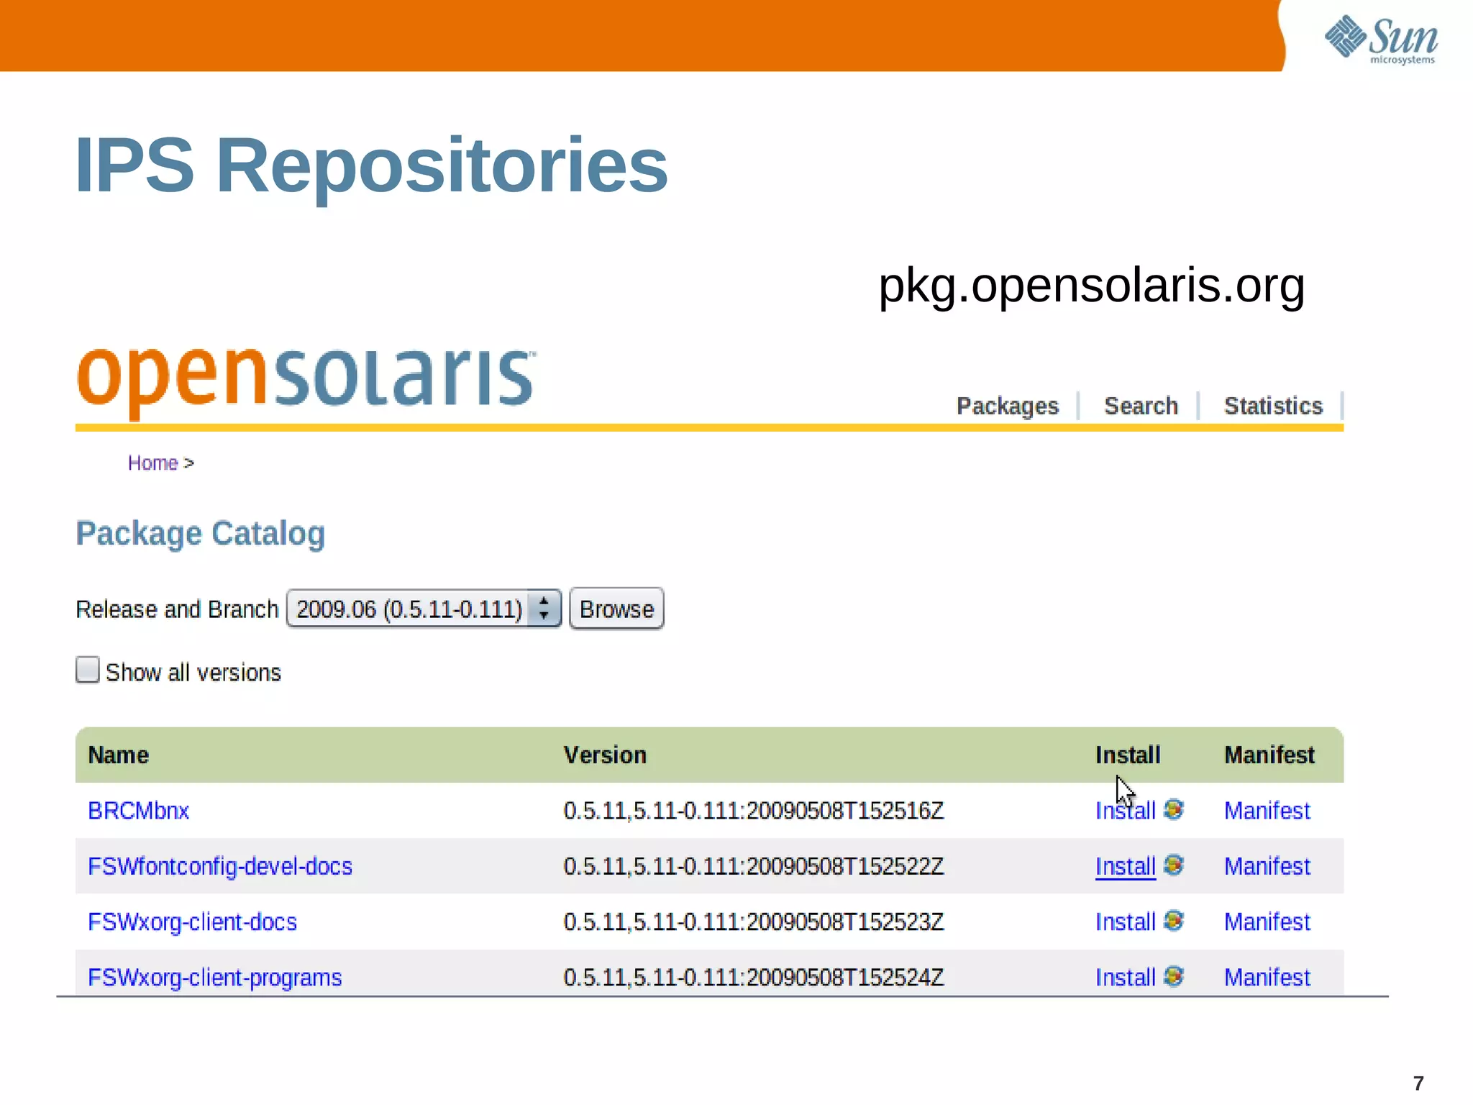Click the Name column header
The width and height of the screenshot is (1473, 1105).
119,755
